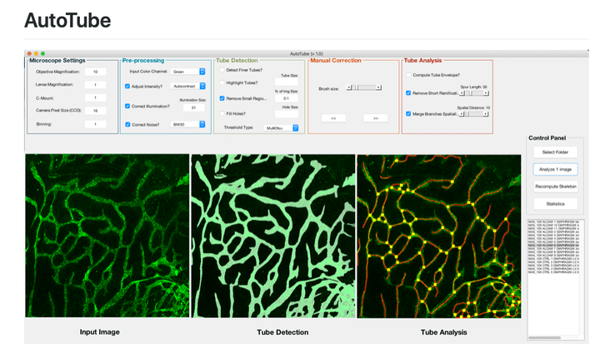Click the Spur Length slider left arrow
The image size is (600, 353).
pos(462,93)
